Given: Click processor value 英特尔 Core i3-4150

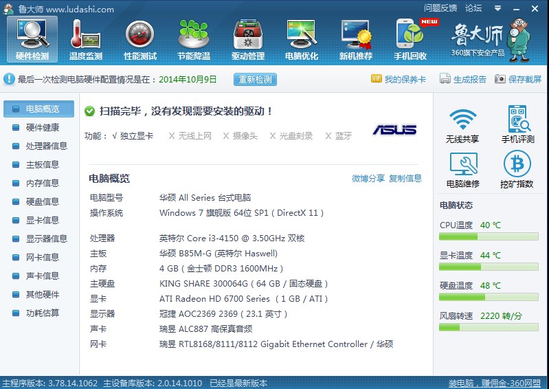Looking at the screenshot, I should (232, 238).
